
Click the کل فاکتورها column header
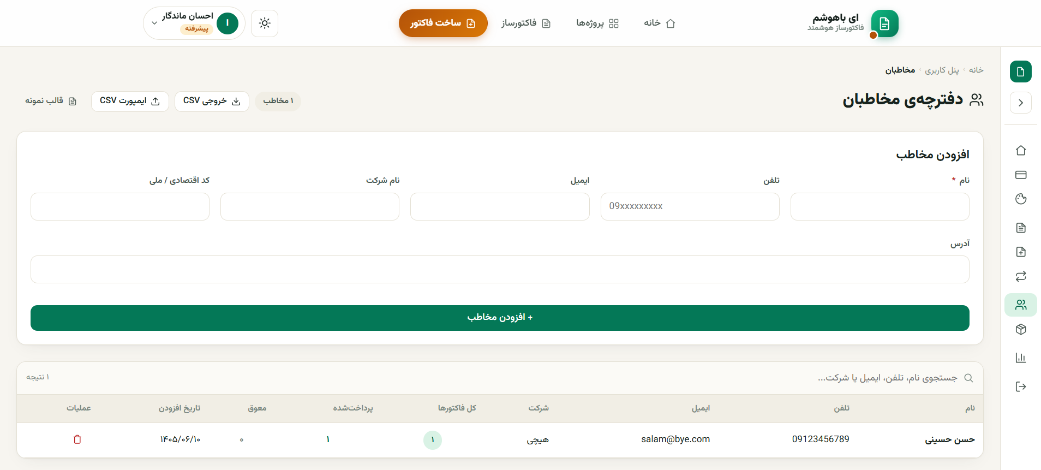[x=457, y=408]
